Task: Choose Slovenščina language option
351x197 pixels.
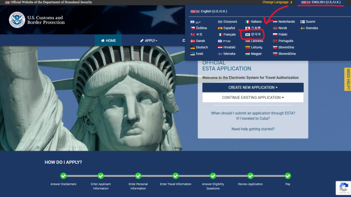Action: pyautogui.click(x=284, y=54)
